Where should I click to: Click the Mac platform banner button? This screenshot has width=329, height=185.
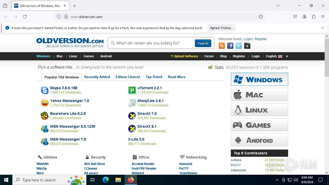click(259, 95)
